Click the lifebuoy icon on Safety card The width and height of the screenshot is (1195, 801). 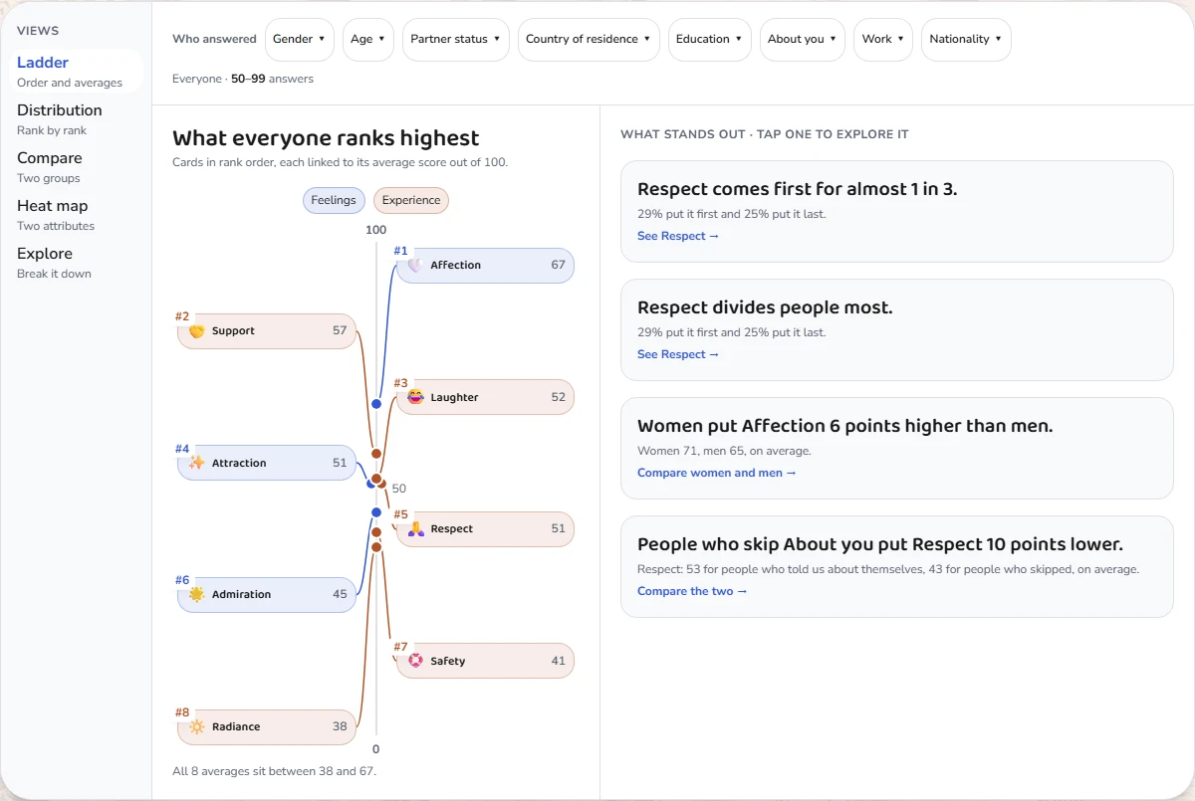tap(415, 661)
